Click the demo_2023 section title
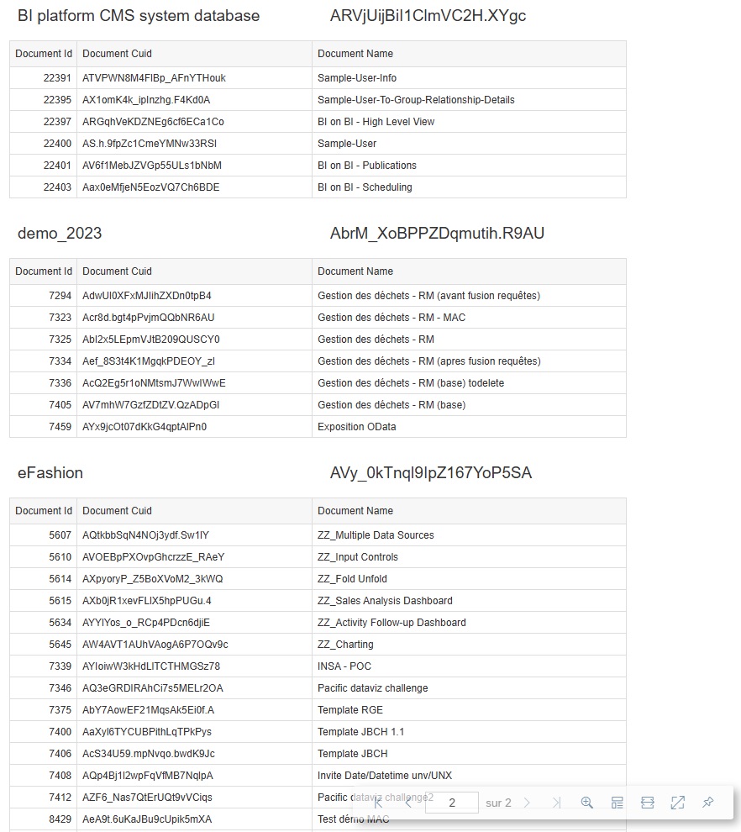The width and height of the screenshot is (741, 832). (x=60, y=234)
